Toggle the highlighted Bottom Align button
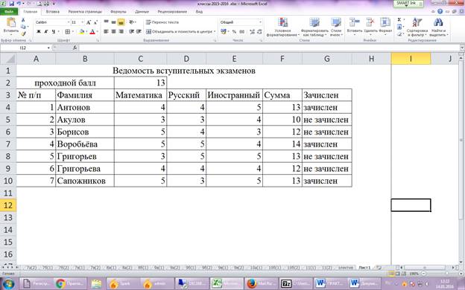Screen dimensions: 465x290 (x=121, y=22)
